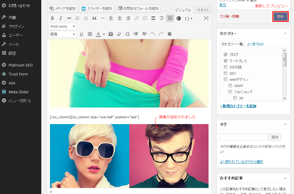Viewport: 294px width, 194px height.
Task: Enable the GIMP category checkbox
Action: [230, 86]
